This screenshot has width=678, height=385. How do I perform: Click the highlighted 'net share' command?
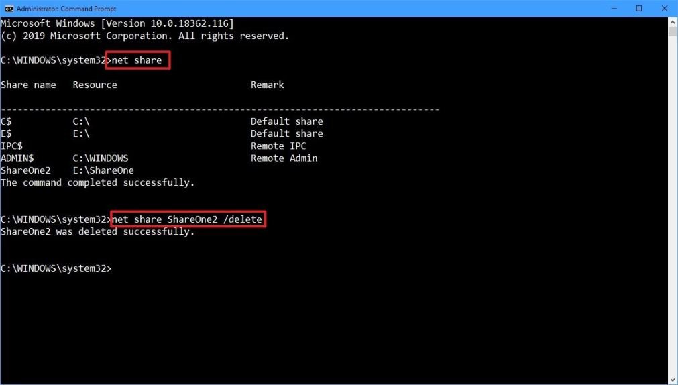click(137, 60)
